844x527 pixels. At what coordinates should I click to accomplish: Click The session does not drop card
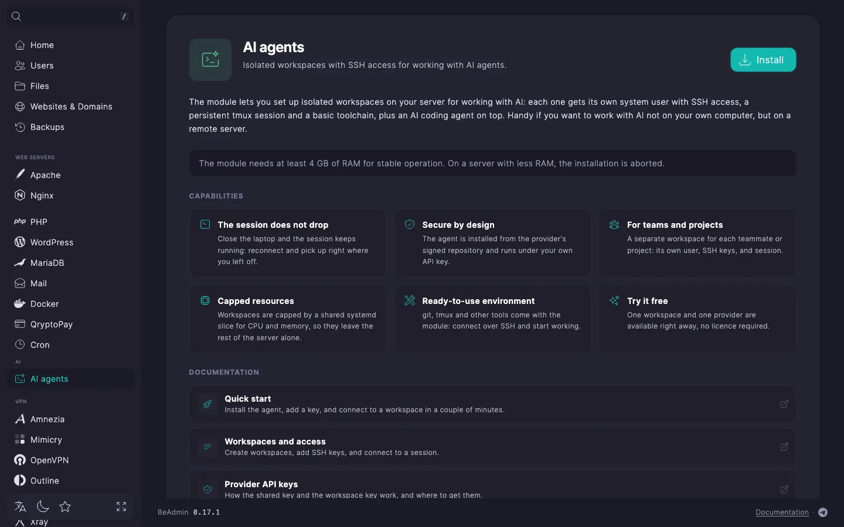(288, 243)
